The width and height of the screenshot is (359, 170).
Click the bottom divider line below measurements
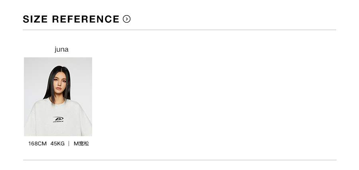(179, 160)
